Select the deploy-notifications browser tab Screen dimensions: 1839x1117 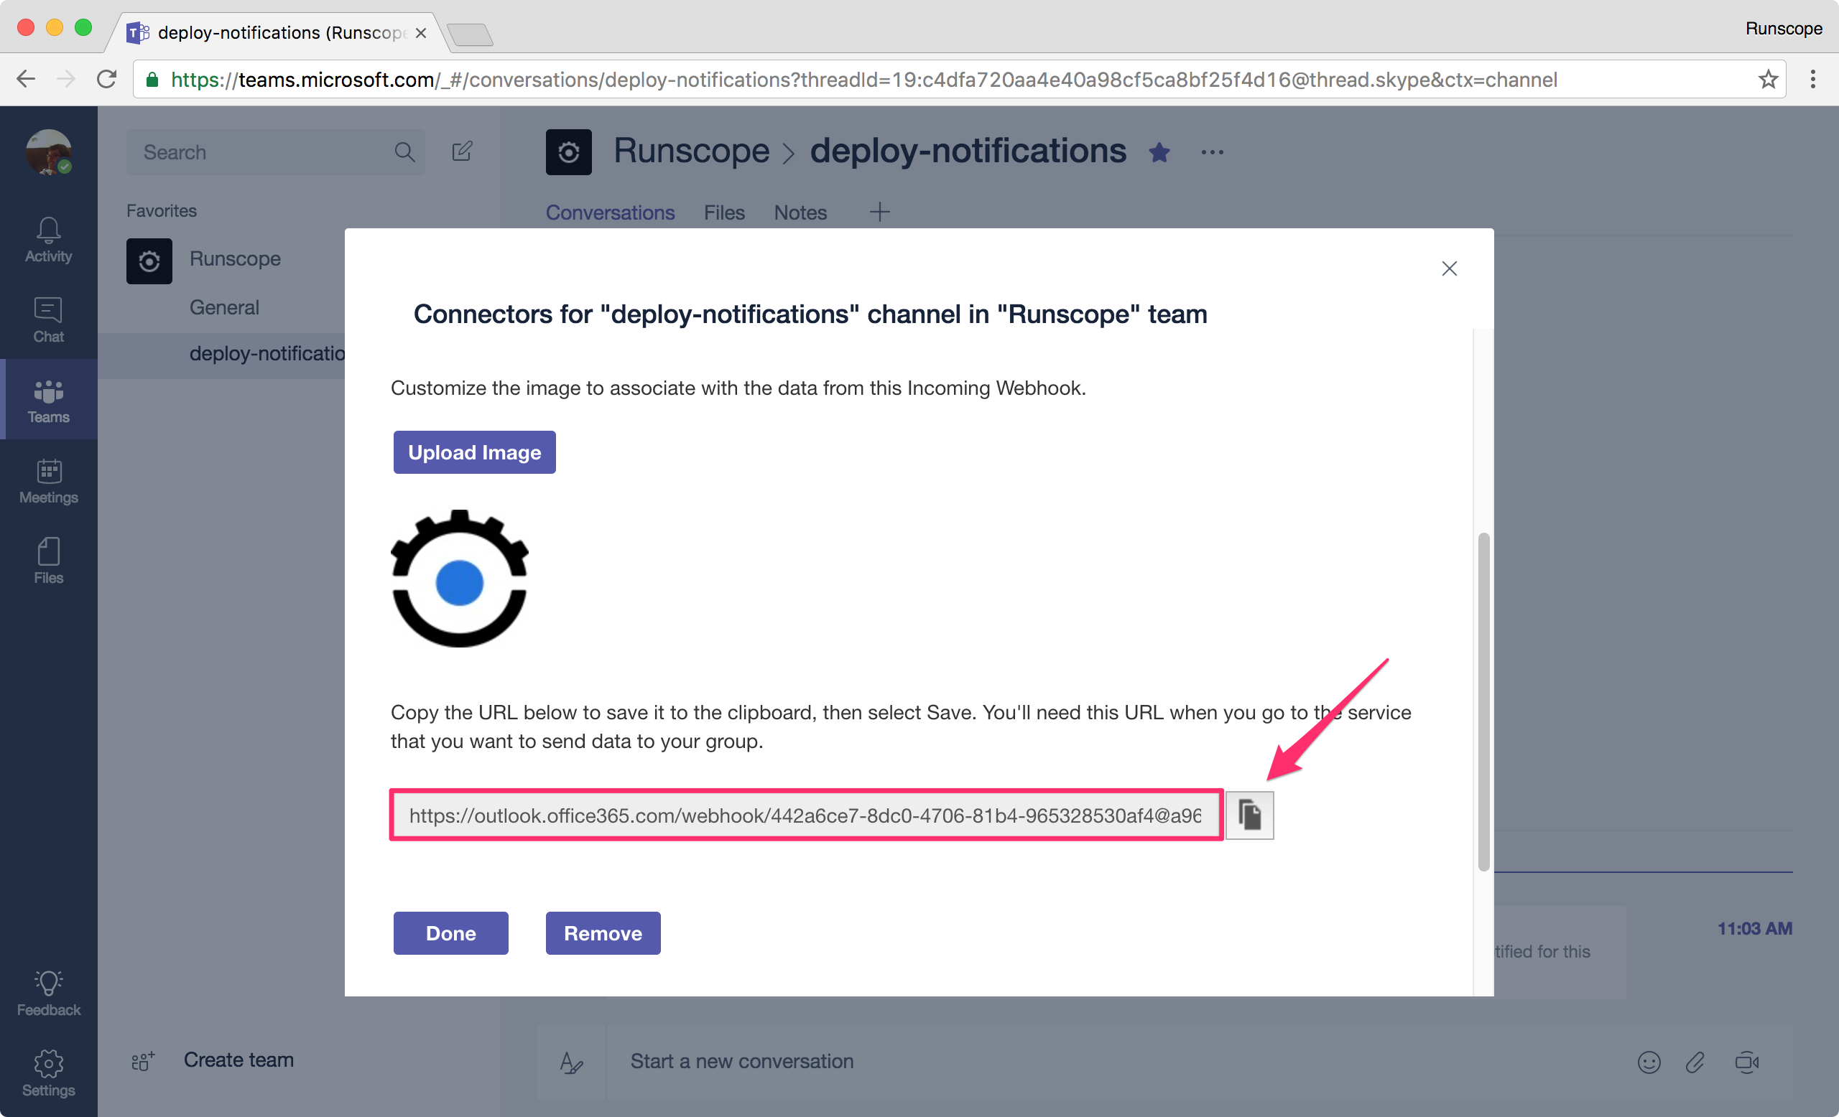click(x=276, y=32)
